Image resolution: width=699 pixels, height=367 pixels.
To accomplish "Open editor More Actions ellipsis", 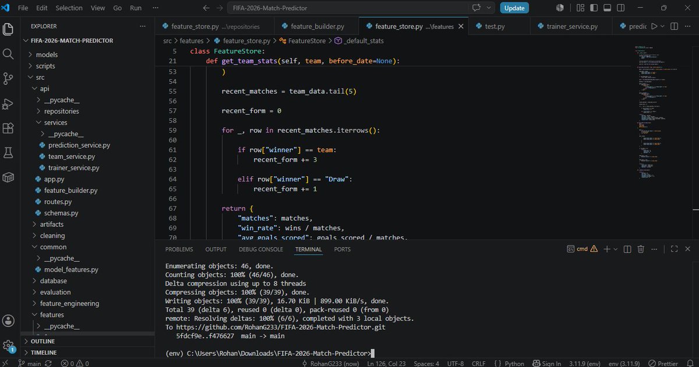I will 689,26.
